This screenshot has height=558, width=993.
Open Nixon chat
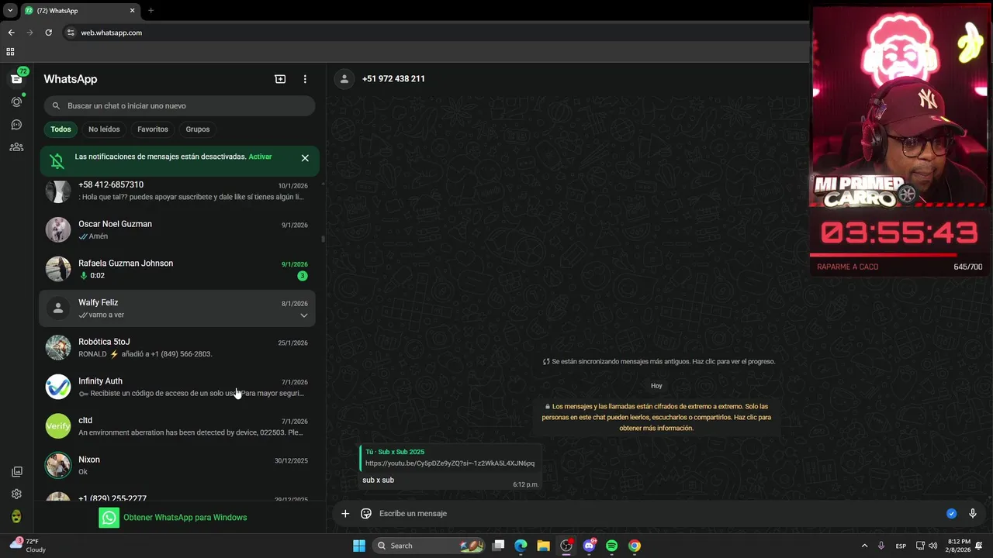178,465
